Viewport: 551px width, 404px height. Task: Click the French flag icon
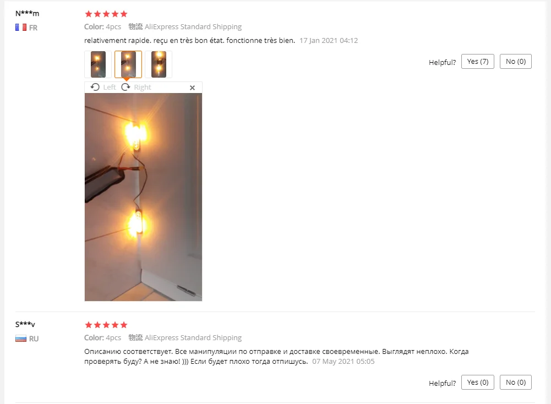pos(21,28)
